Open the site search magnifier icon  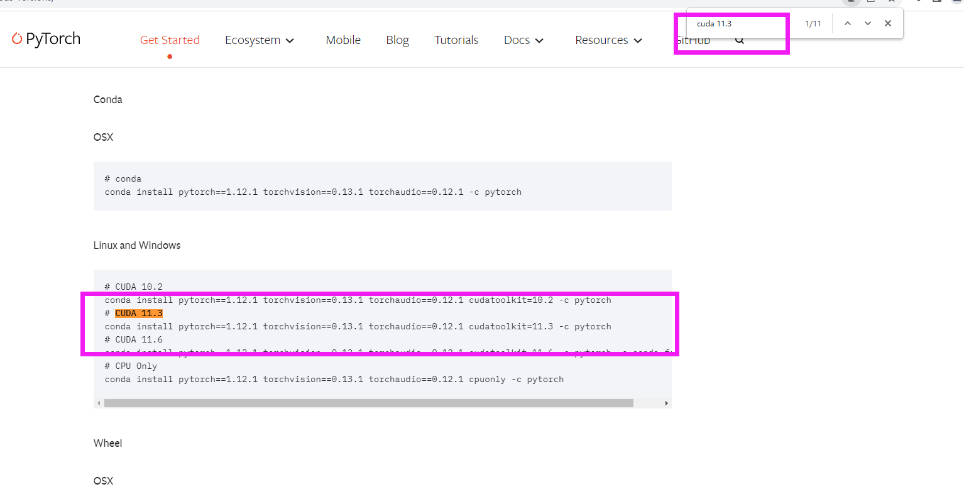pyautogui.click(x=740, y=40)
